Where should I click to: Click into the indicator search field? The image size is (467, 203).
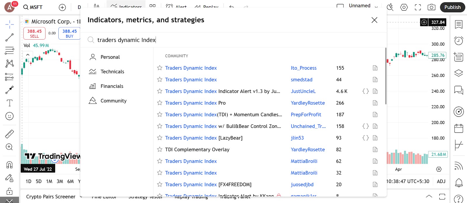(233, 40)
